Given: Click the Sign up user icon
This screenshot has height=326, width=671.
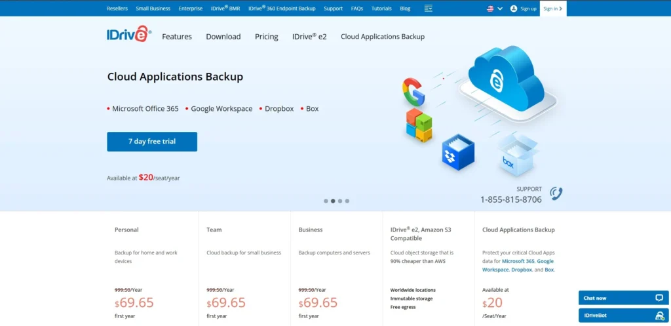Looking at the screenshot, I should click(514, 9).
